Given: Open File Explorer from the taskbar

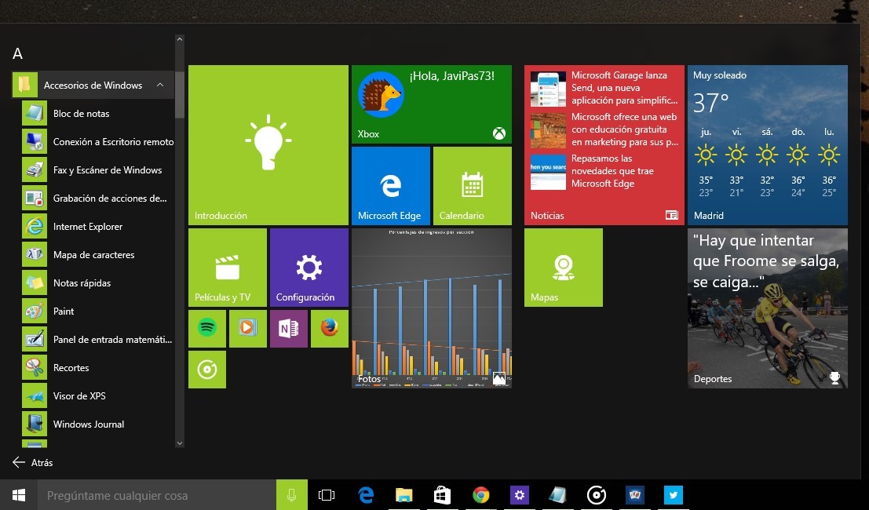Looking at the screenshot, I should pyautogui.click(x=404, y=495).
